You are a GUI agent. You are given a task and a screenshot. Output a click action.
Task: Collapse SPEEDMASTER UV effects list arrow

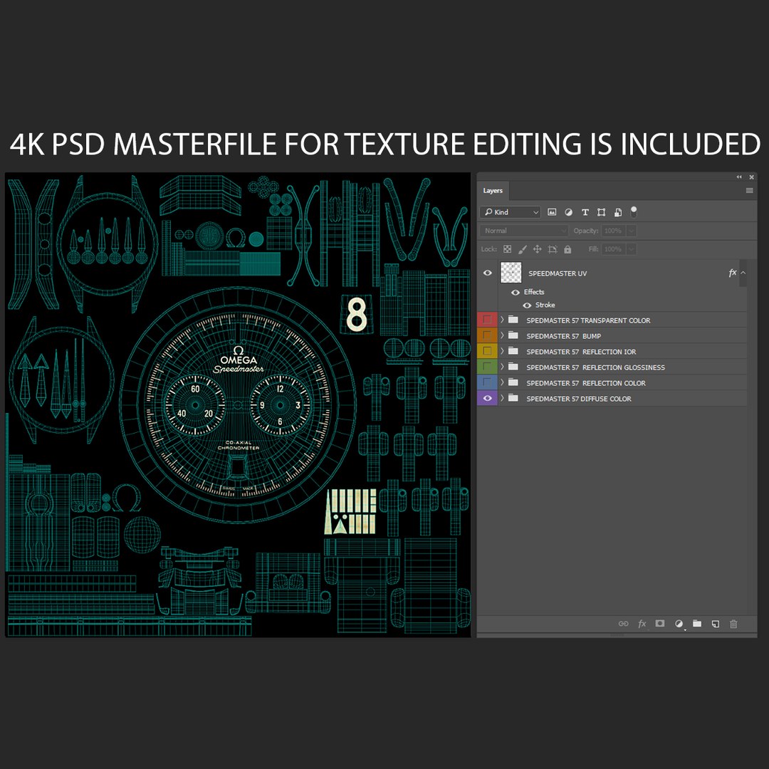coord(743,273)
